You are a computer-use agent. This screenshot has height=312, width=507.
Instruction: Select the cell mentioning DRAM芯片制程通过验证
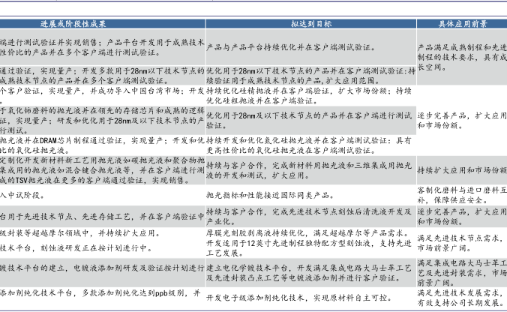point(102,145)
